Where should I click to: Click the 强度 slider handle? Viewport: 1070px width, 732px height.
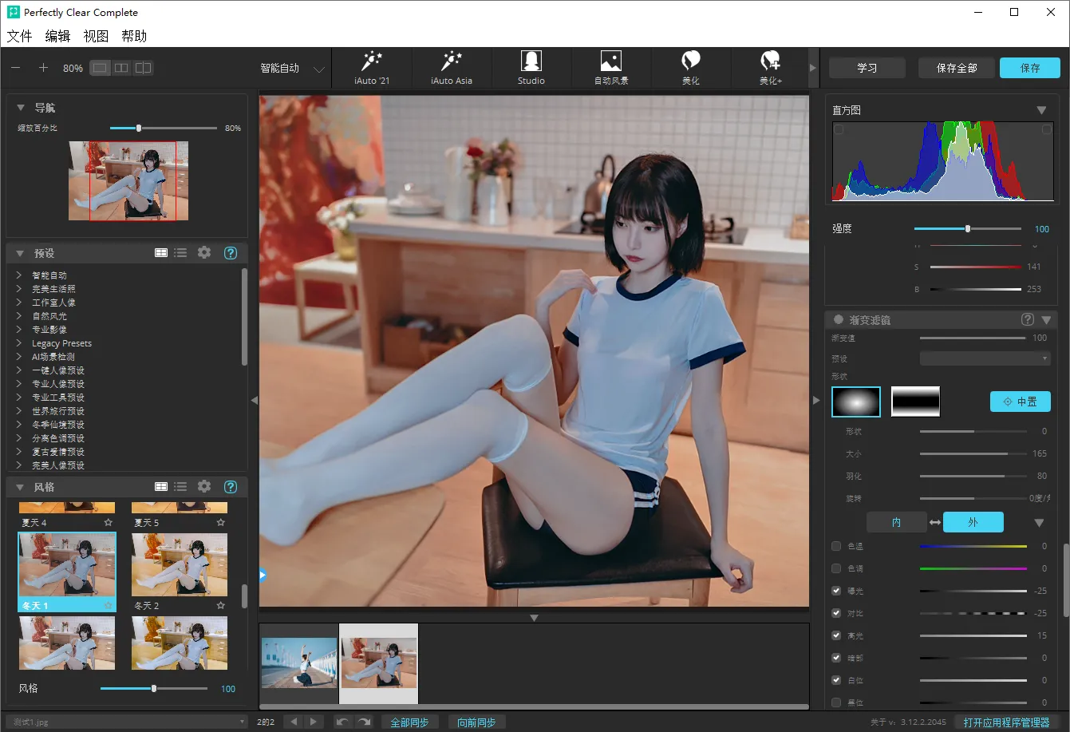tap(968, 229)
